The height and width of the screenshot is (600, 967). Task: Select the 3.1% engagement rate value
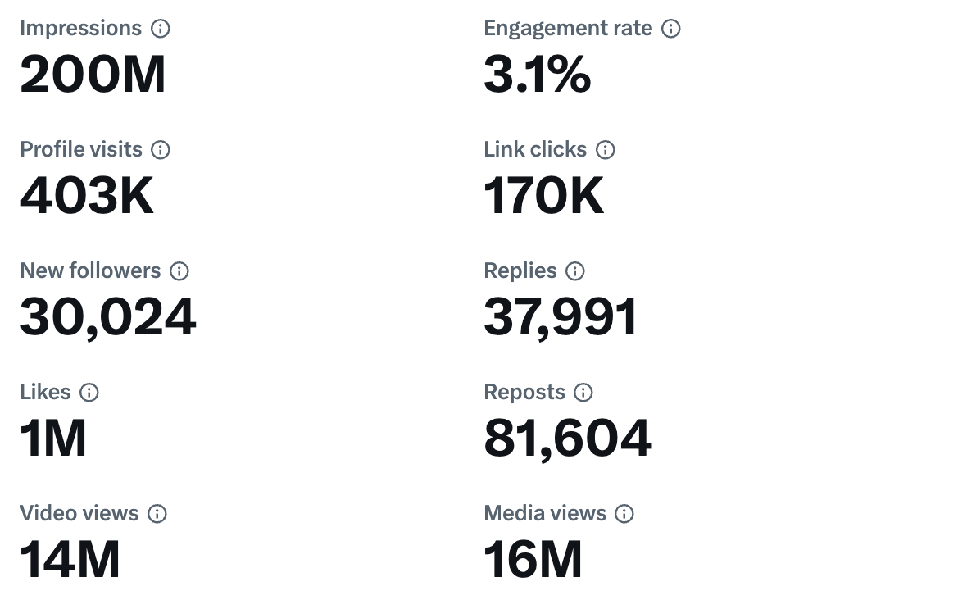[537, 74]
